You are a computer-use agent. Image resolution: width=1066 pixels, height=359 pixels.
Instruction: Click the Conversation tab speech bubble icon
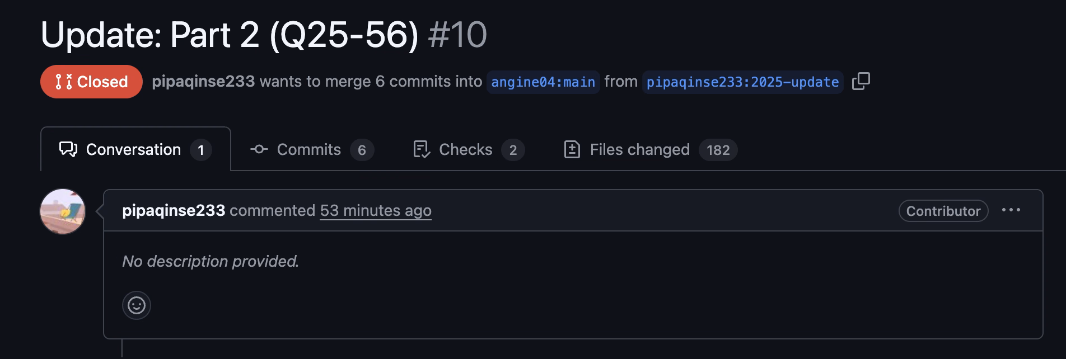pyautogui.click(x=68, y=149)
